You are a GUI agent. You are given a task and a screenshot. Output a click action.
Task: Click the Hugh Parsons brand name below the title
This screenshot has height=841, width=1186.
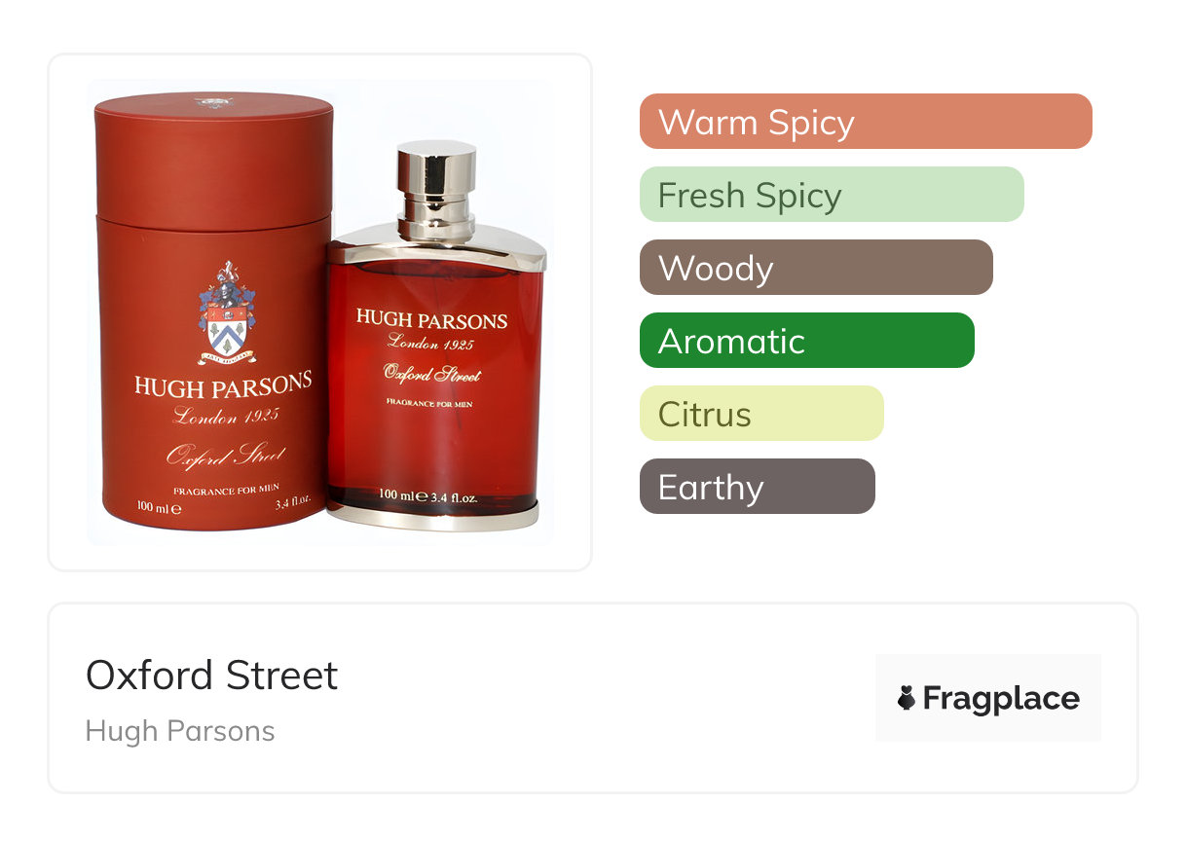point(180,731)
